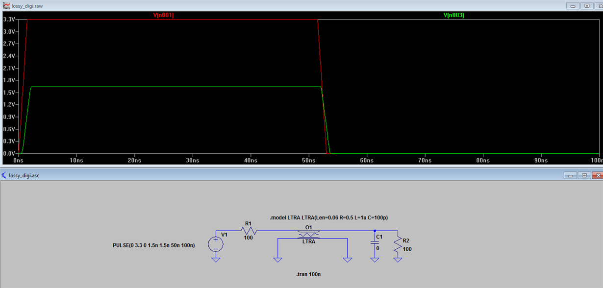Select the V1 voltage source symbol
Image resolution: width=603 pixels, height=288 pixels.
[x=216, y=244]
